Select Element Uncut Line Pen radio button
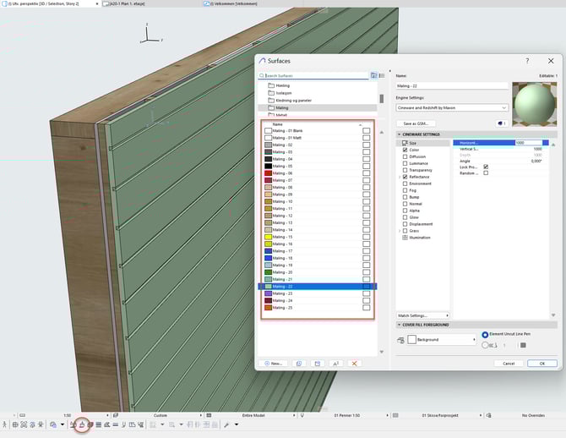 coord(485,335)
